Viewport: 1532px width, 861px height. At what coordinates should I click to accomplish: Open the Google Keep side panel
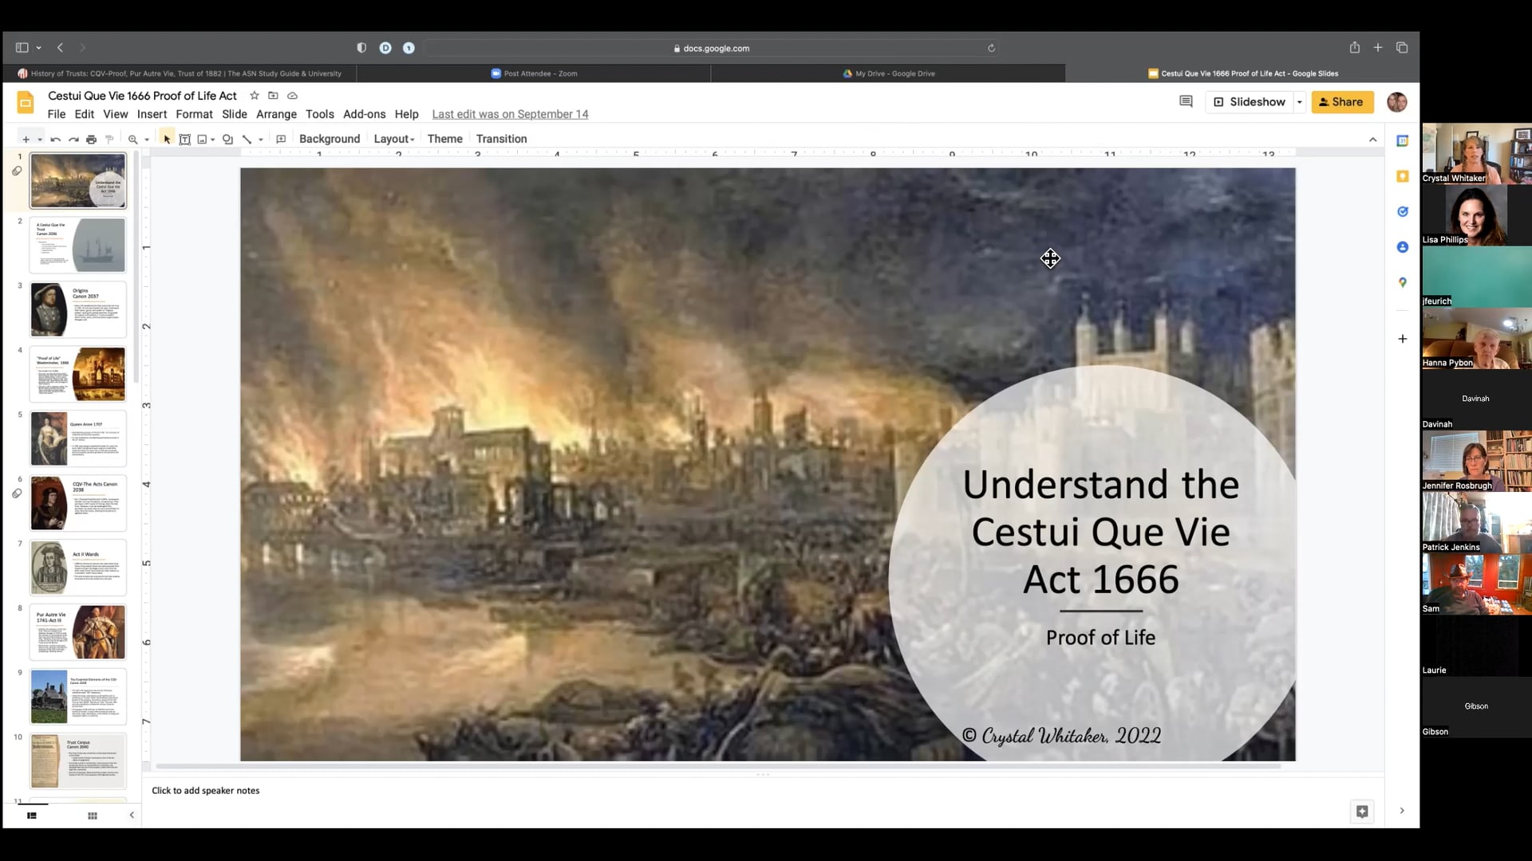1403,176
